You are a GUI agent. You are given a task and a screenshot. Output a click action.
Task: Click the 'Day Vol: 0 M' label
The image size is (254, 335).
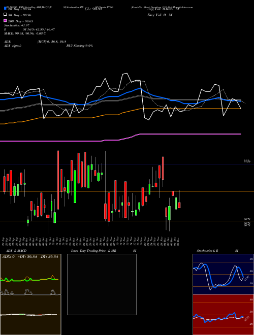pos(160,15)
